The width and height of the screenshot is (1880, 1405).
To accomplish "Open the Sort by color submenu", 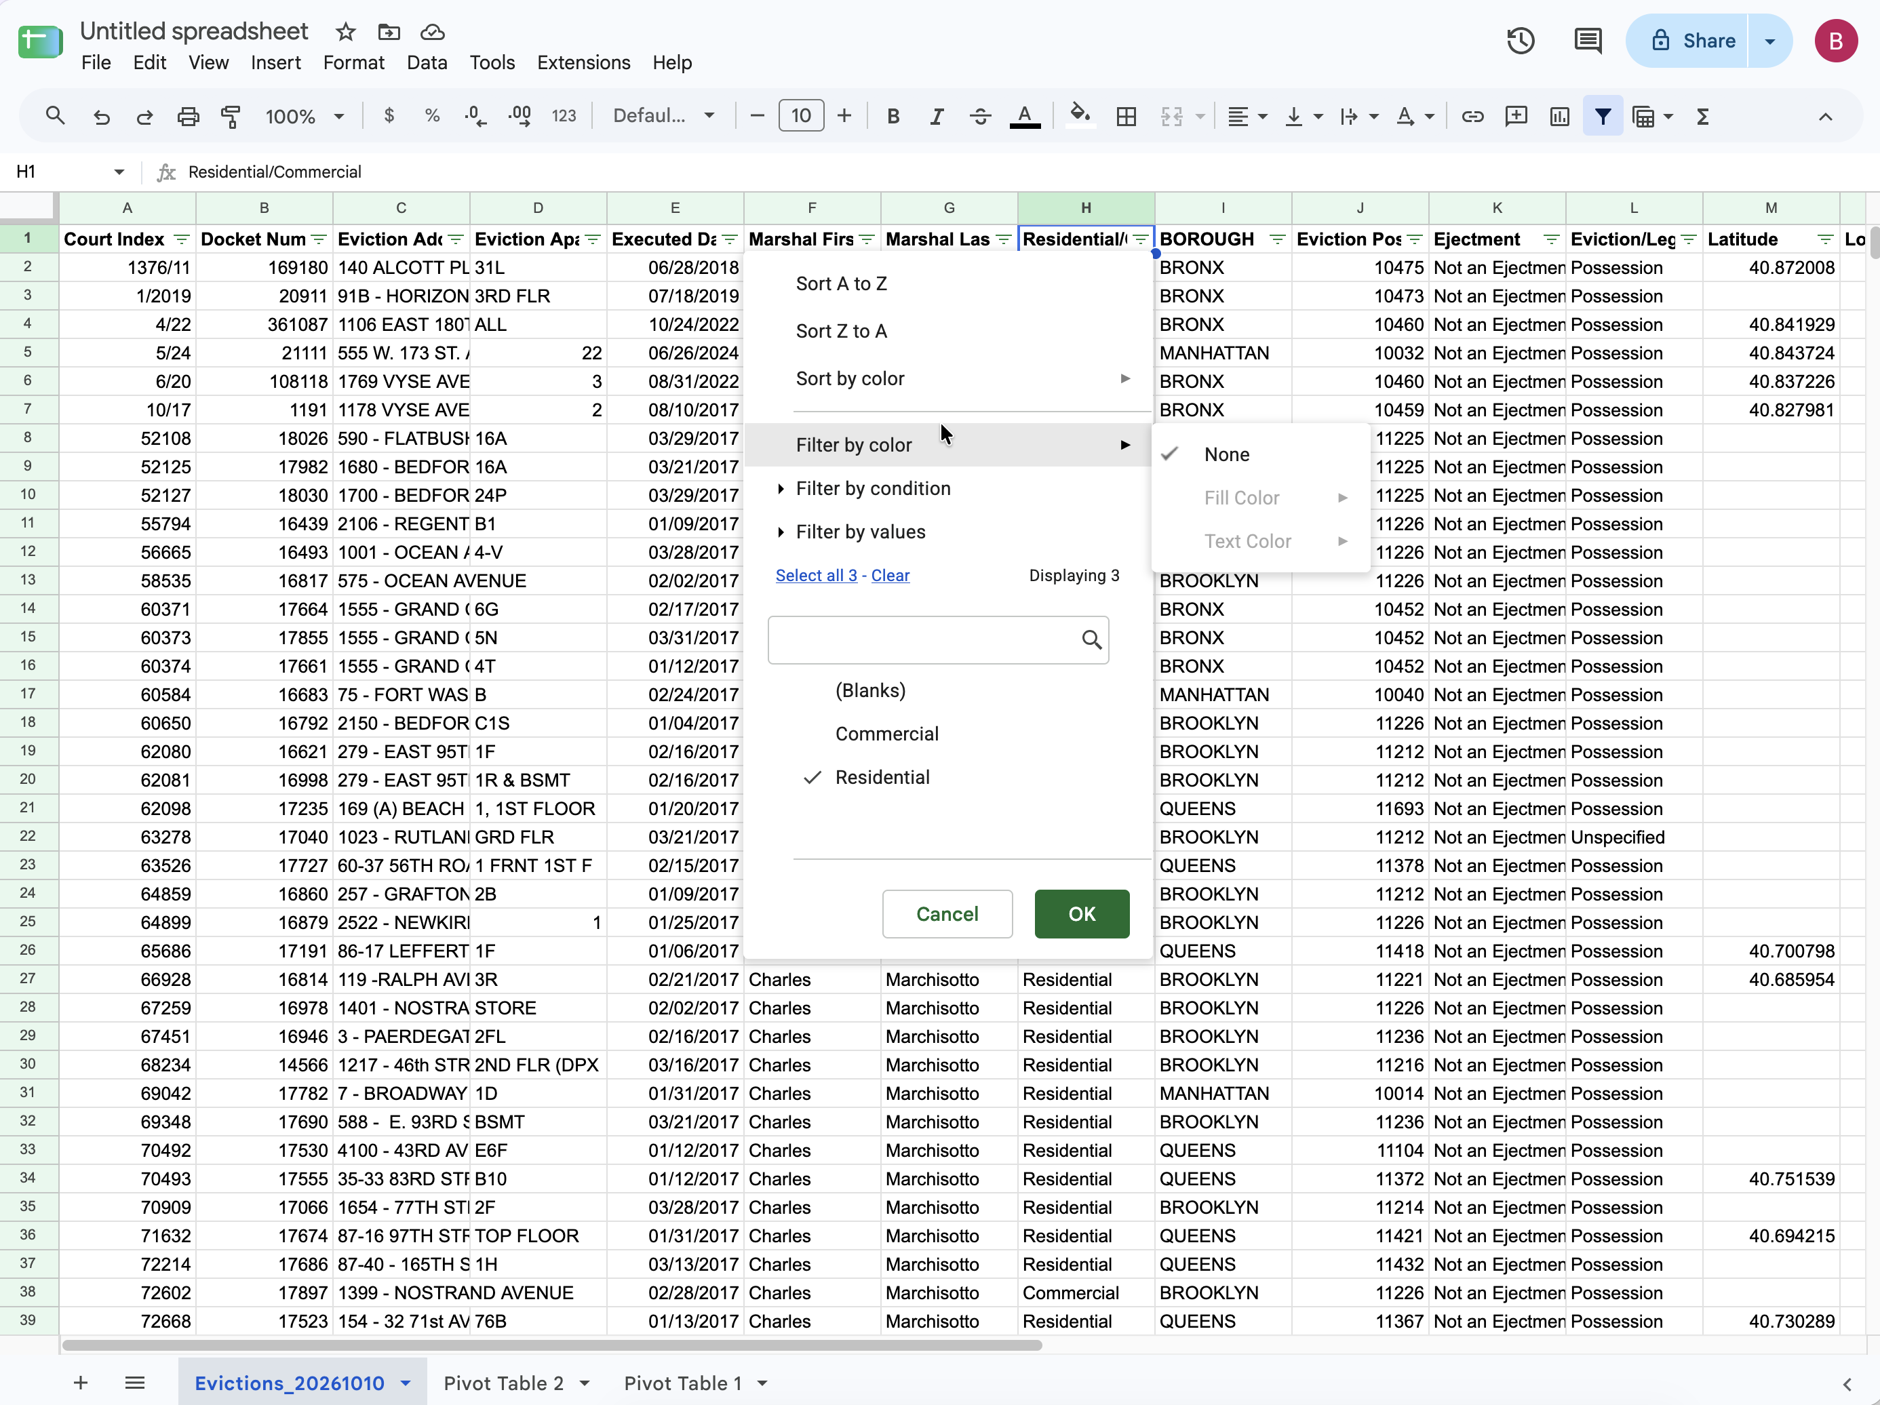I will [947, 378].
